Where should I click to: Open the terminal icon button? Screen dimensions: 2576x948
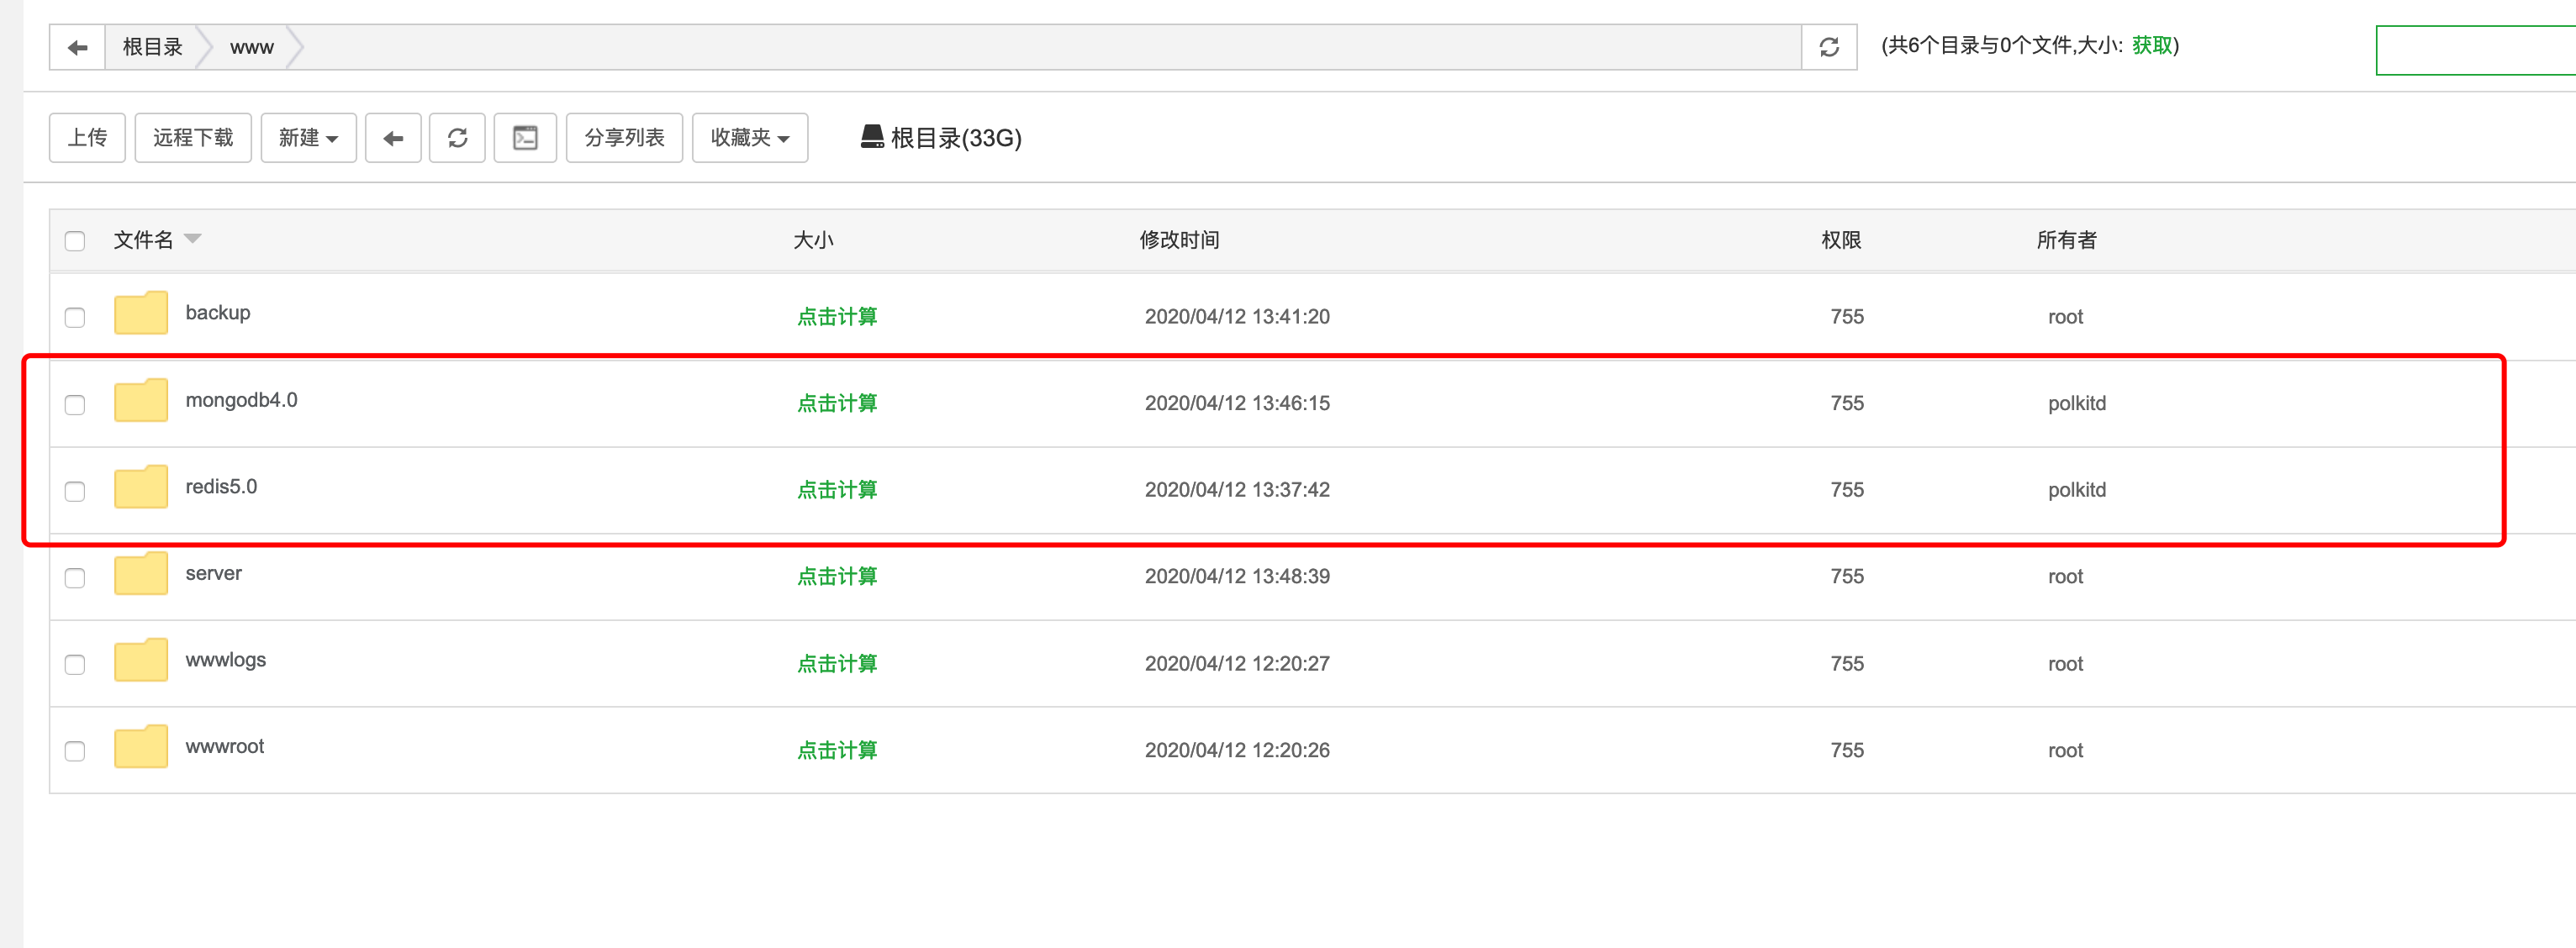click(525, 138)
